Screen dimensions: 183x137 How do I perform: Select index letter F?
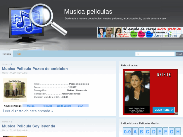click(x=166, y=131)
